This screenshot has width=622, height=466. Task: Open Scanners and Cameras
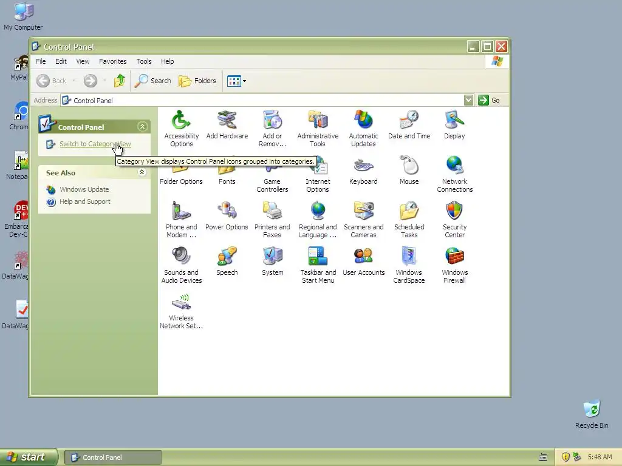click(363, 220)
